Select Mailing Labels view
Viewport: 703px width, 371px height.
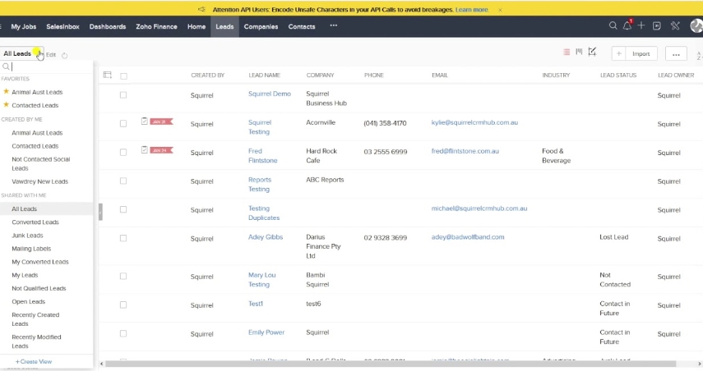[x=31, y=249]
